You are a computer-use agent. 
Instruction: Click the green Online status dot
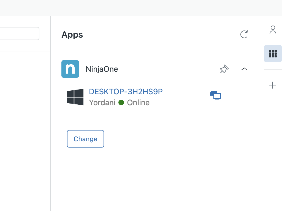click(121, 103)
